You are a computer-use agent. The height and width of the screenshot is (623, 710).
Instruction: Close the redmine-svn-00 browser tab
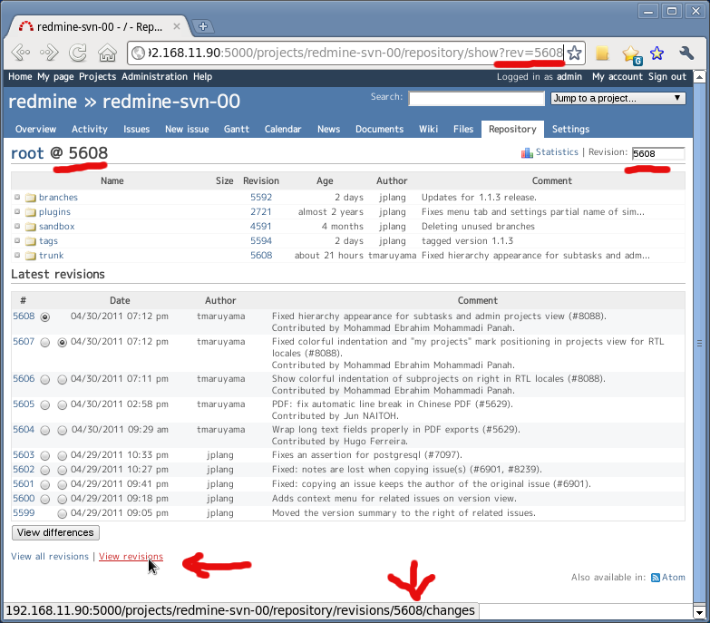[x=177, y=26]
